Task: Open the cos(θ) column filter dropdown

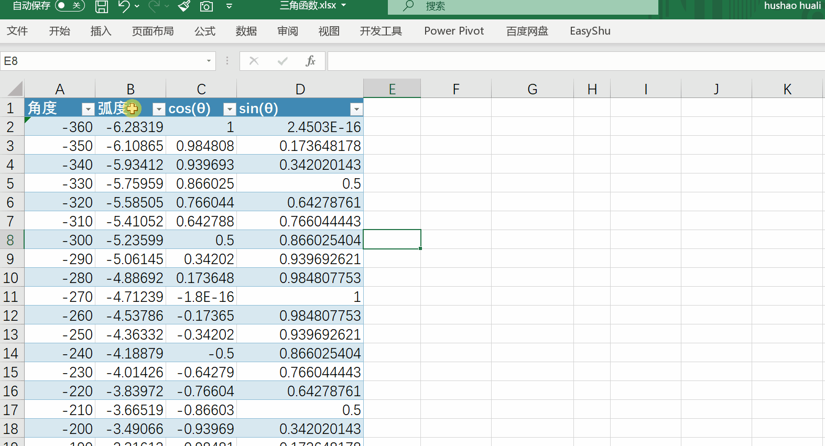Action: point(230,109)
